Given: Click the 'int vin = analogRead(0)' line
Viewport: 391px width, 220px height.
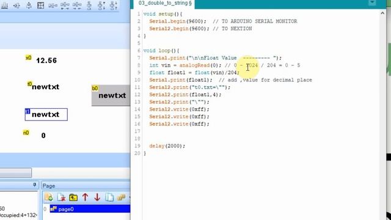Looking at the screenshot, I should click(185, 65).
